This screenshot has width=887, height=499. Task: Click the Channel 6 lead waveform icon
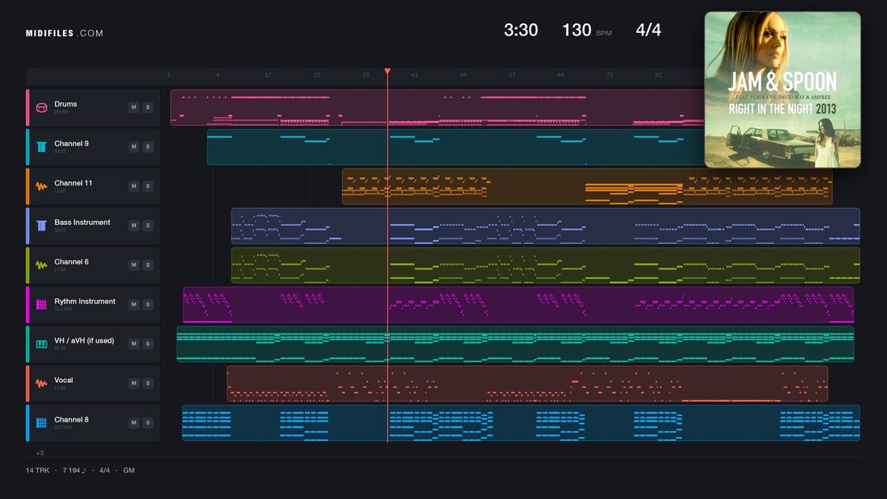coord(41,264)
